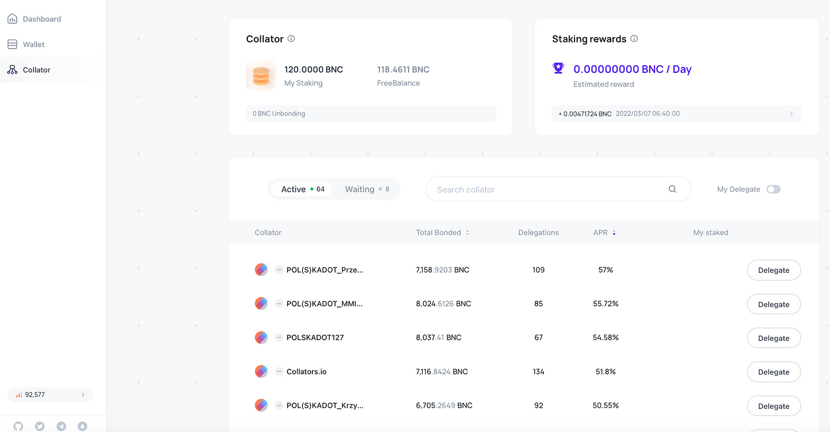Image resolution: width=830 pixels, height=432 pixels.
Task: Delegate to POL(S)KADOT_MMI... collator
Action: click(x=774, y=304)
